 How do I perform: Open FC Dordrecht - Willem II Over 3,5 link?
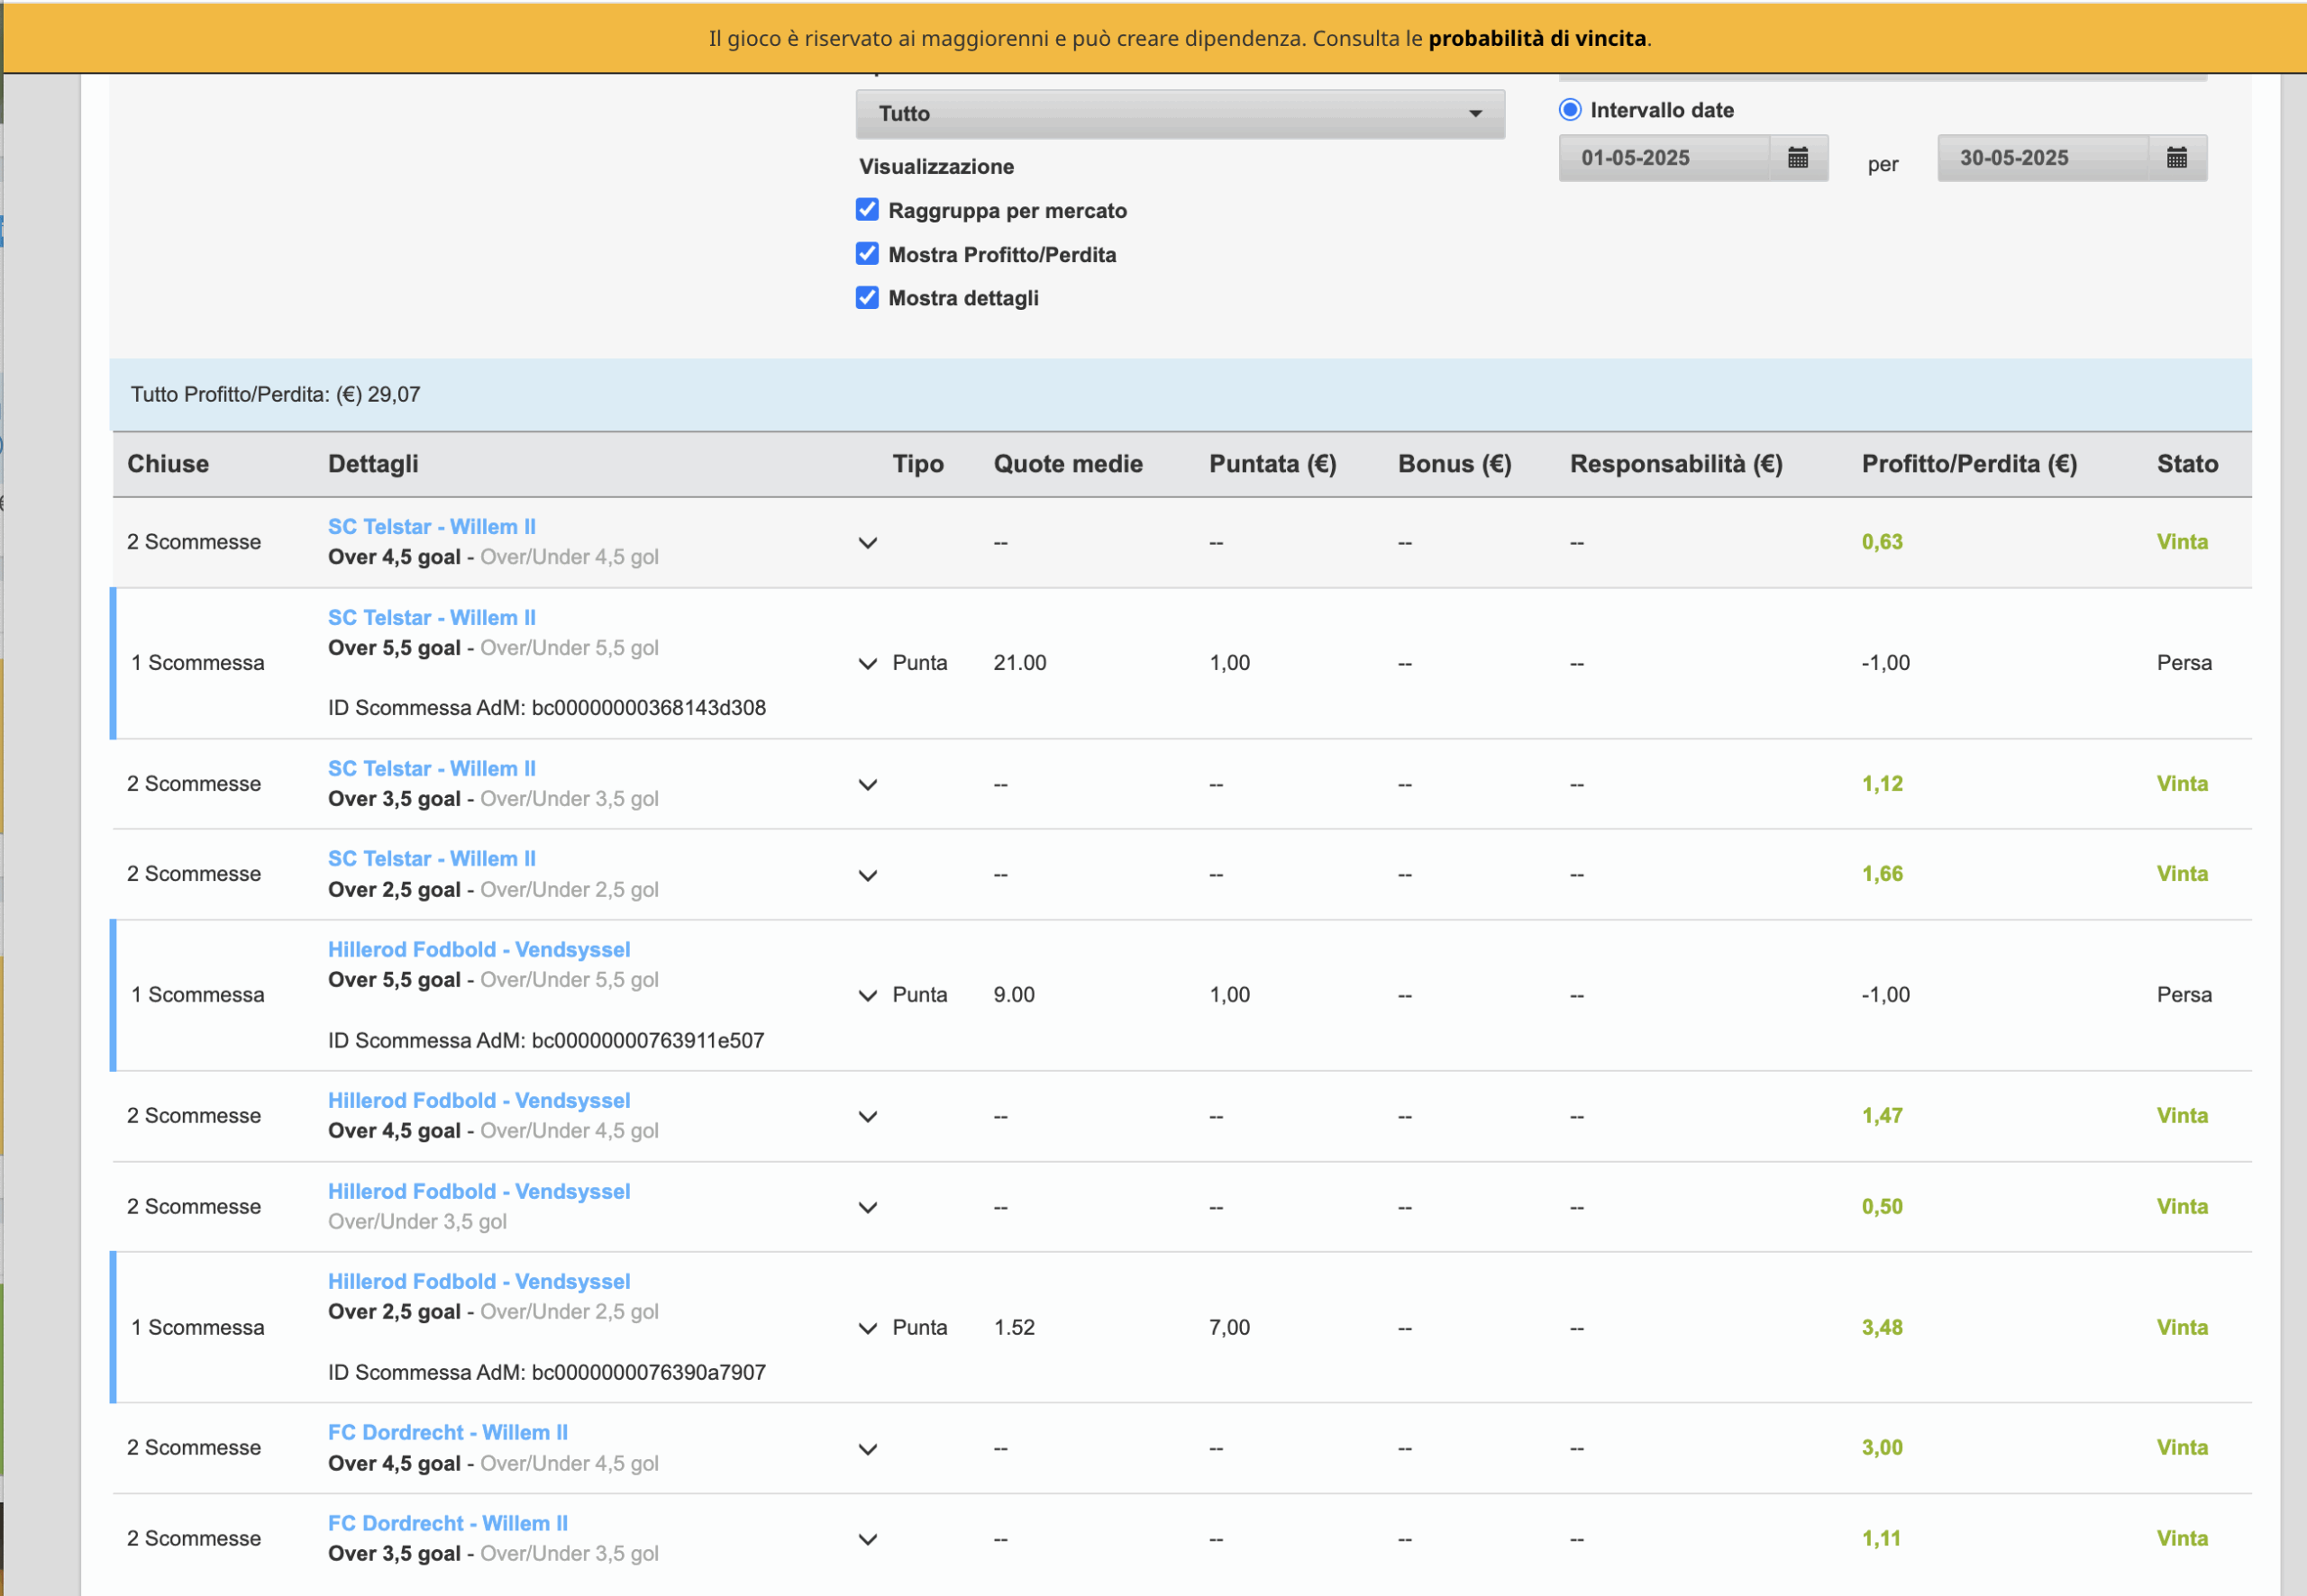(448, 1524)
